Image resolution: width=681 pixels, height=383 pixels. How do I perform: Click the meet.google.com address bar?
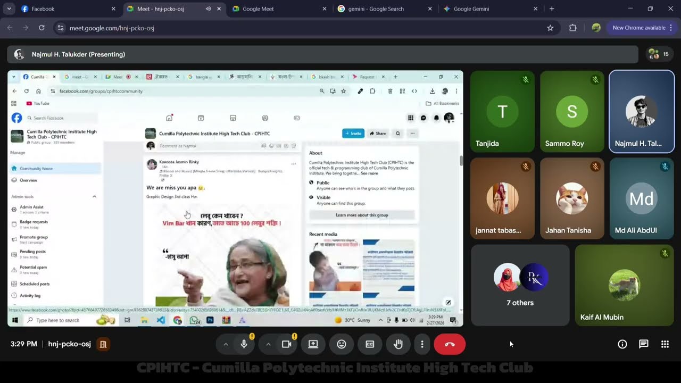click(306, 28)
